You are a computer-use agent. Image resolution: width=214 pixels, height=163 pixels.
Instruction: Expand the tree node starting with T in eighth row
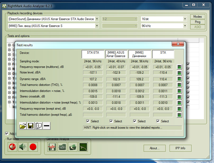(10, 78)
